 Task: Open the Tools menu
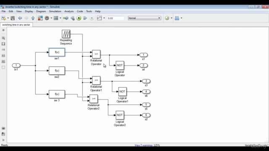point(89,11)
